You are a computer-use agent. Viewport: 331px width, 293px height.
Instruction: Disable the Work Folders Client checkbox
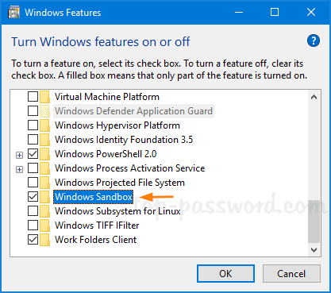click(33, 240)
